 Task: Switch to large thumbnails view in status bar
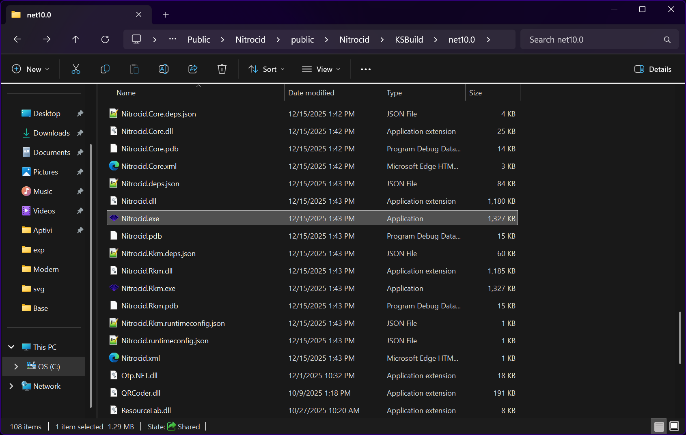pos(674,426)
